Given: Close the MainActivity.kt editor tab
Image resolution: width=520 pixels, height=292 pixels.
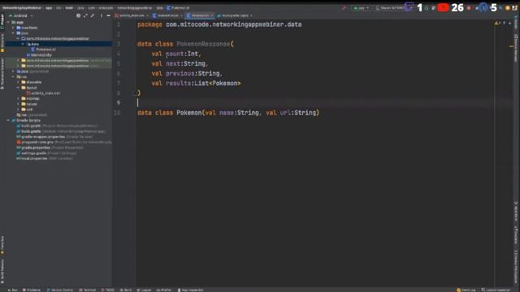Looking at the screenshot, I should (181, 15).
